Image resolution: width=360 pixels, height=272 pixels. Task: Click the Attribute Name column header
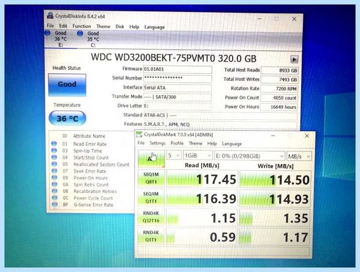(x=89, y=136)
